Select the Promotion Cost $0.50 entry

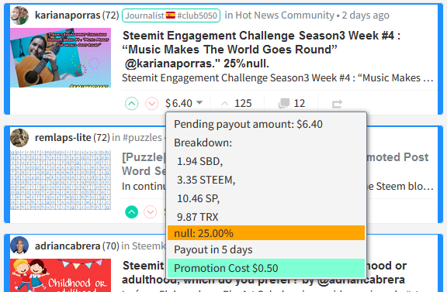click(266, 268)
